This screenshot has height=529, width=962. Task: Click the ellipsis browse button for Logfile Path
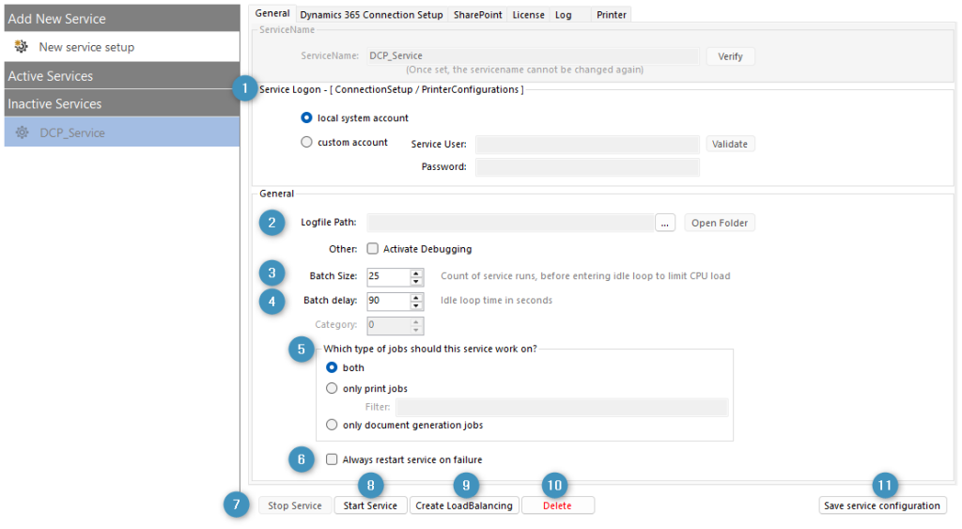coord(665,223)
